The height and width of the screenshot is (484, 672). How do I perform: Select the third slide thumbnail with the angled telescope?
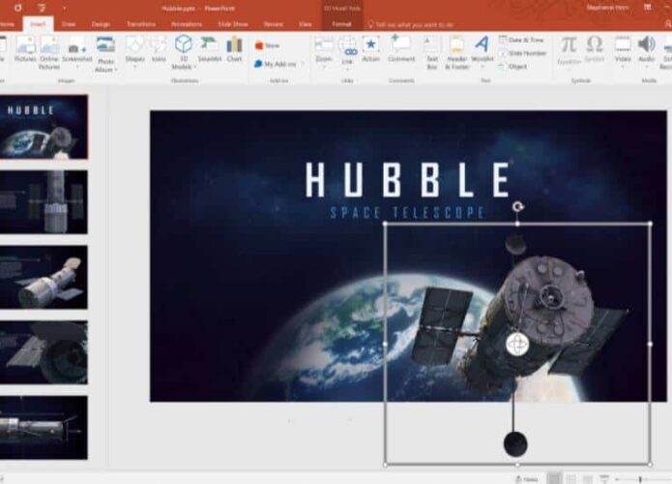[x=44, y=277]
